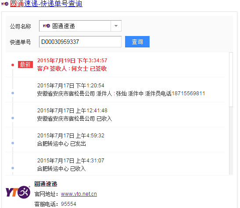The width and height of the screenshot is (240, 208).
Task: Select text 安徽省安庆市宿松县公司 派件人
Action: [75, 93]
